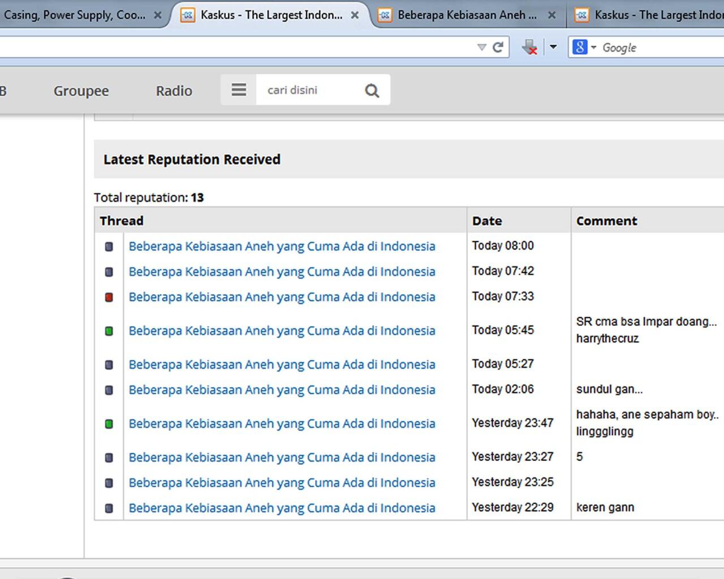This screenshot has height=579, width=724.
Task: Open thread link dated Today 05:27
Action: coord(282,365)
